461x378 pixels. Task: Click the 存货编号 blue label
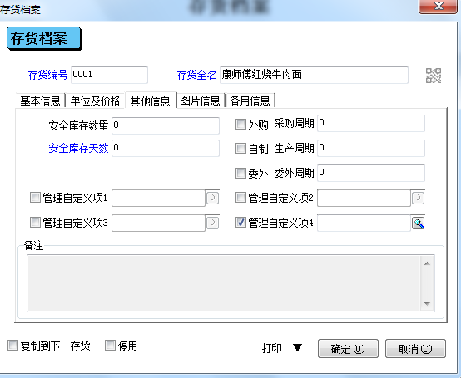[48, 75]
